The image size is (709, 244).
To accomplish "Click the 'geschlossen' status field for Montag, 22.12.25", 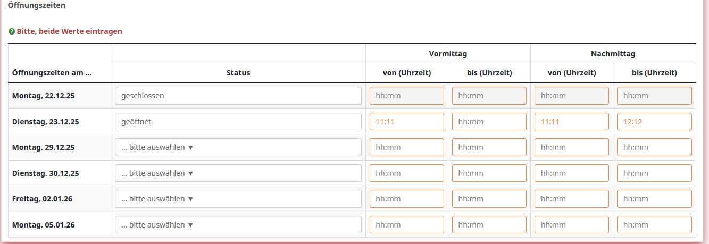I will point(238,96).
